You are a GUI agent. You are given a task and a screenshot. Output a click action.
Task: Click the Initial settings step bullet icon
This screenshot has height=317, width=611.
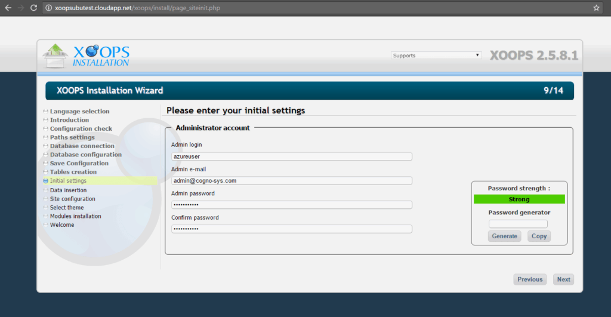(45, 180)
